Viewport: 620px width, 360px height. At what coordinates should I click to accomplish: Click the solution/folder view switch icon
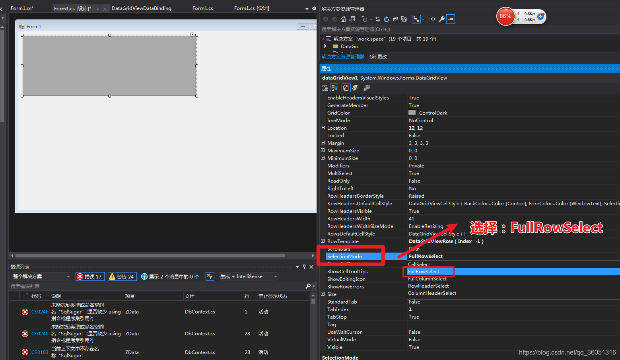pyautogui.click(x=352, y=19)
